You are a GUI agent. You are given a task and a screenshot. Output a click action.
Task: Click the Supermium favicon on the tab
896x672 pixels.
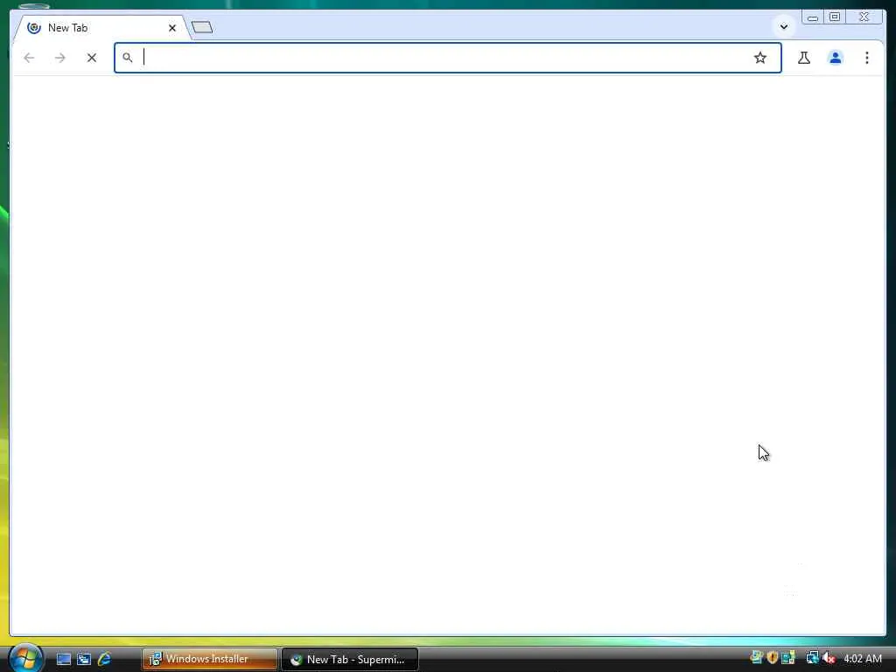click(34, 27)
